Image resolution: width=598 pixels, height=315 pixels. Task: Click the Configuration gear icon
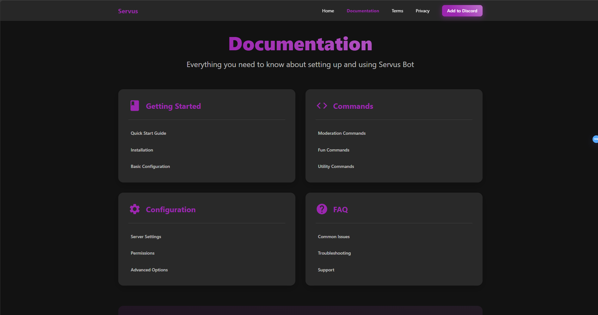[x=135, y=209]
